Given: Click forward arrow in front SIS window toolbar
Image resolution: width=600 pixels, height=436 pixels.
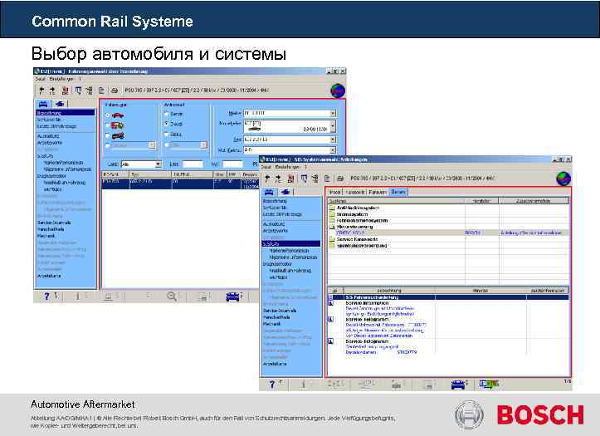Looking at the screenshot, I should (278, 179).
